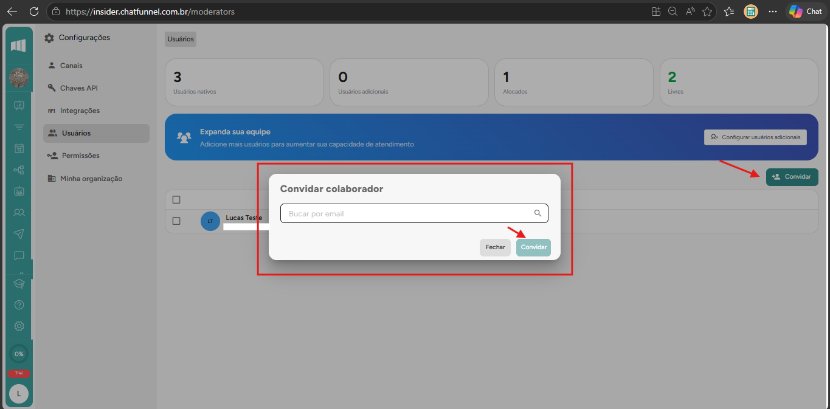830x409 pixels.
Task: Click the teal Convidar button beside the user list
Action: [x=792, y=177]
